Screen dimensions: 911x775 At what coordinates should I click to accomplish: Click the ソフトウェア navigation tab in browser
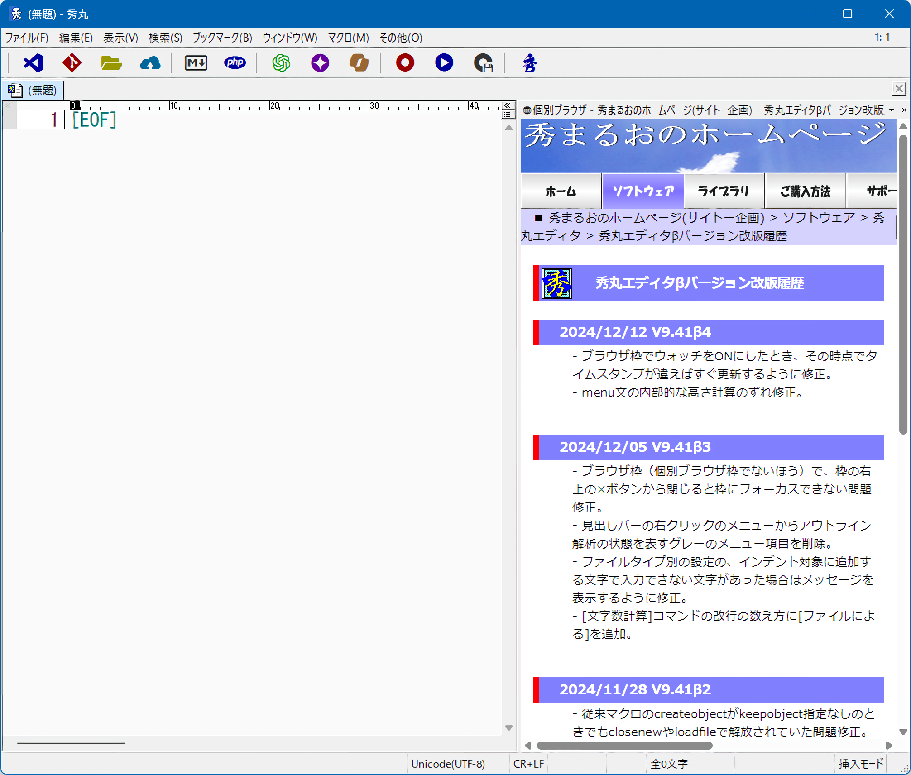[643, 191]
